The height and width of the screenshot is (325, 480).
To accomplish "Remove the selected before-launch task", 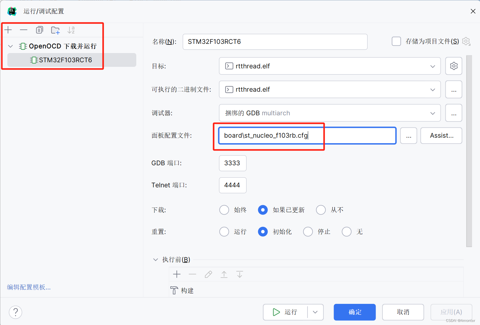I will (192, 274).
